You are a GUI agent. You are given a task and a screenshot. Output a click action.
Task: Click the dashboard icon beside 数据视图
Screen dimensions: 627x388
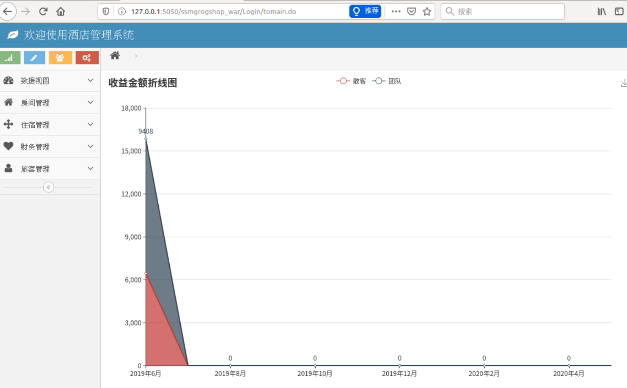[x=9, y=80]
